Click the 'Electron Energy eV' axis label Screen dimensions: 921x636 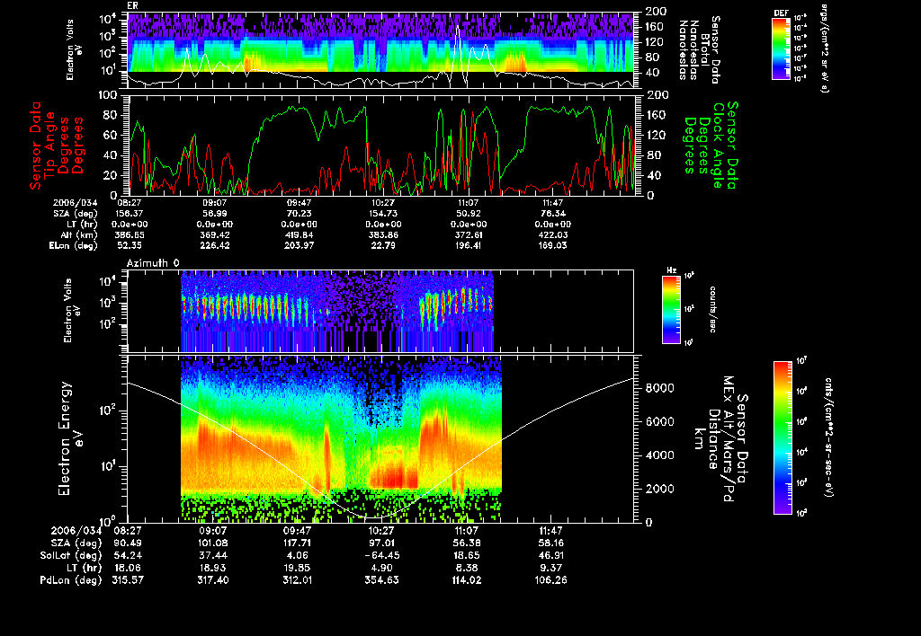click(70, 438)
